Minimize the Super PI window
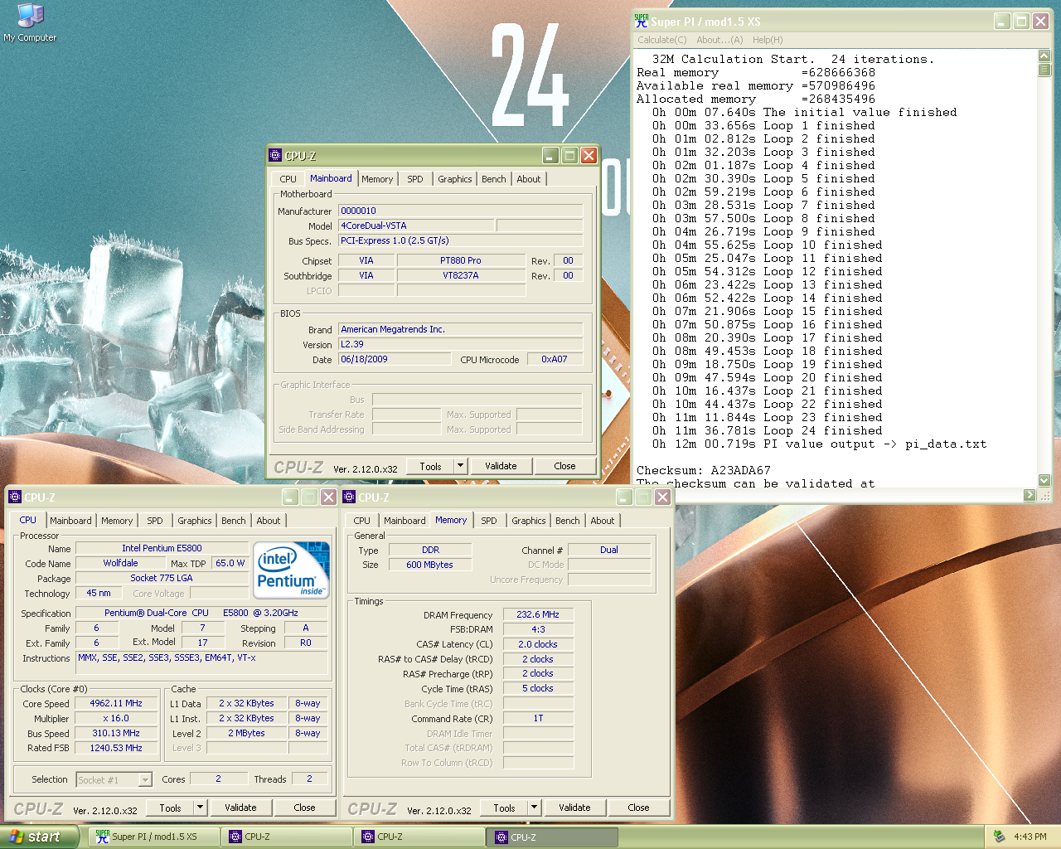The height and width of the screenshot is (849, 1061). (1002, 22)
